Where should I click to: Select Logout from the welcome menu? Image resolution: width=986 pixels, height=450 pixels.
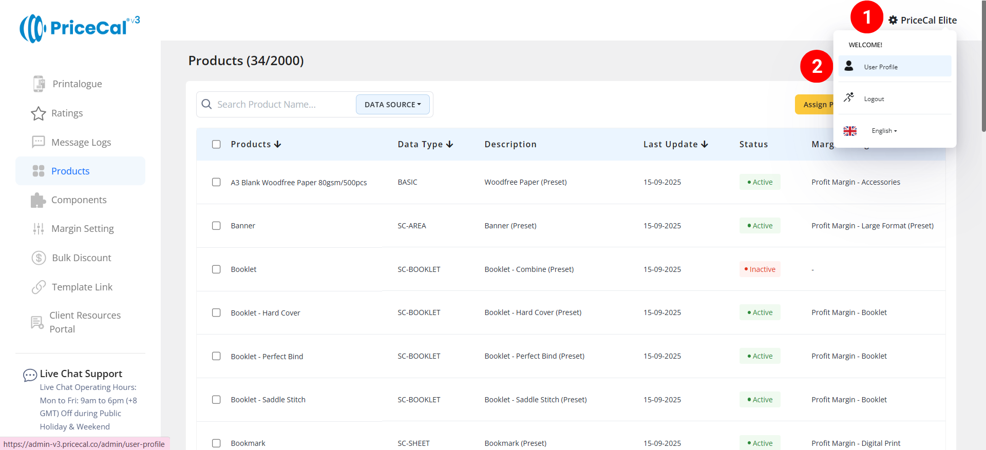click(874, 99)
